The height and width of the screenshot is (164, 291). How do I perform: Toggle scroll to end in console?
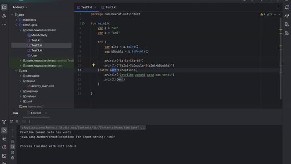(12, 147)
